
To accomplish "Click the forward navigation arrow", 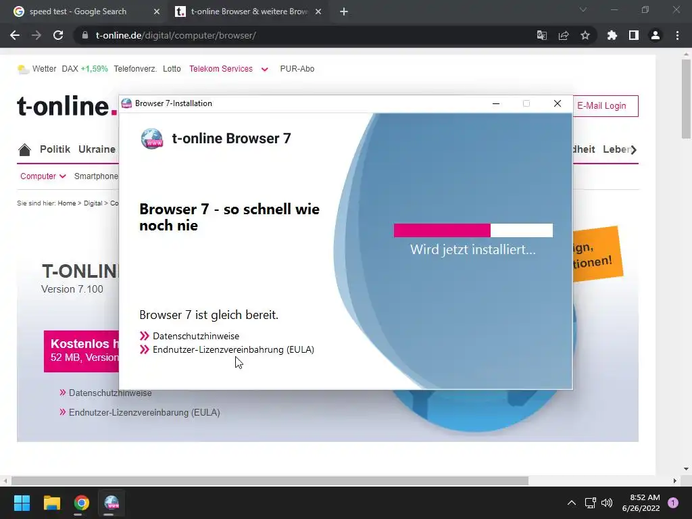I will 36,35.
